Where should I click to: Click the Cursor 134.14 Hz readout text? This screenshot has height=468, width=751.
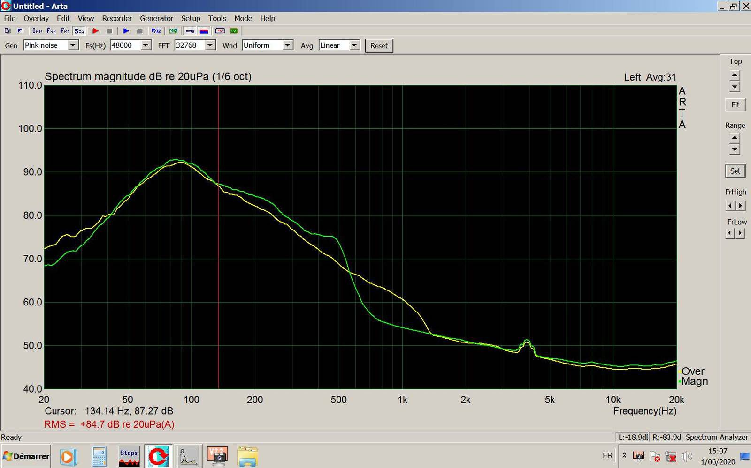109,411
